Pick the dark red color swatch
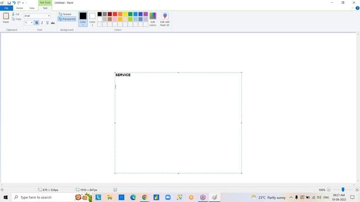 pyautogui.click(x=110, y=14)
